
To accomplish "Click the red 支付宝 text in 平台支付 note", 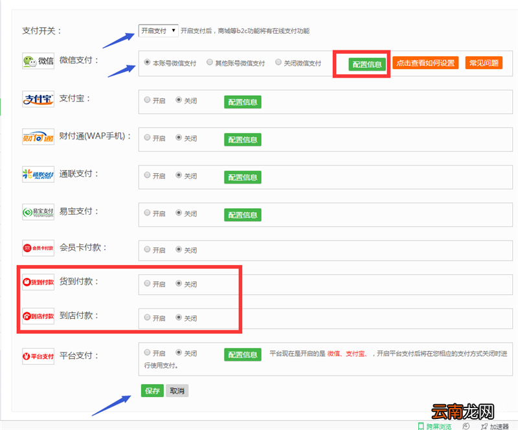I will [355, 354].
